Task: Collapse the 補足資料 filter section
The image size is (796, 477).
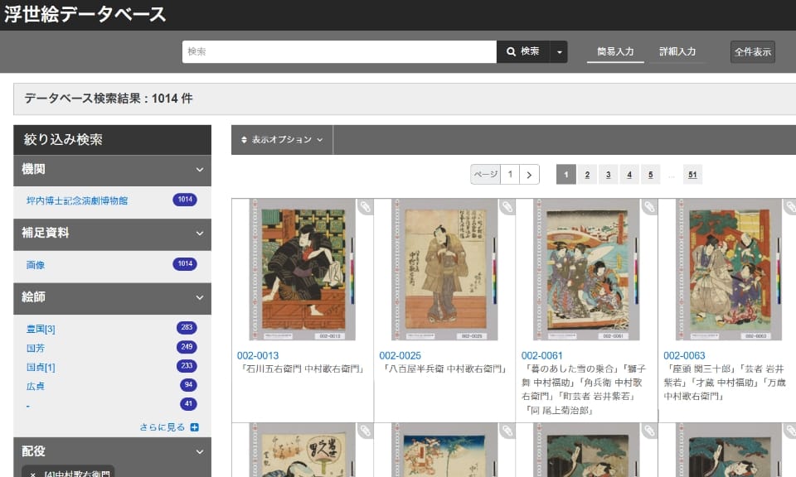Action: click(x=112, y=234)
